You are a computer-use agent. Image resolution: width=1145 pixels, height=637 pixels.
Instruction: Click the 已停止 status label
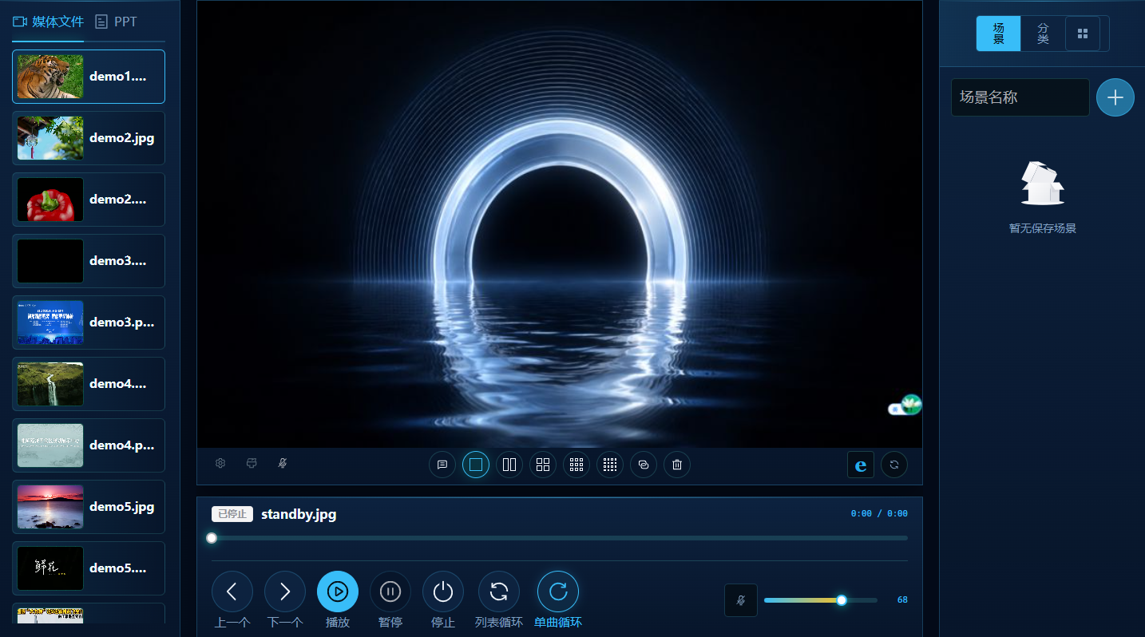pyautogui.click(x=232, y=514)
